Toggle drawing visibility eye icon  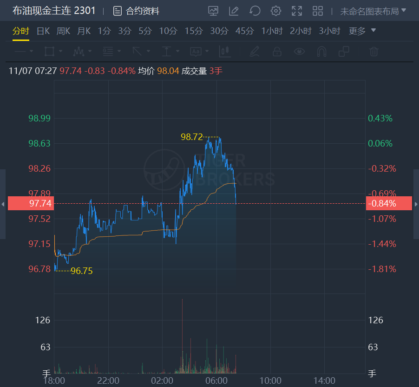[300, 51]
